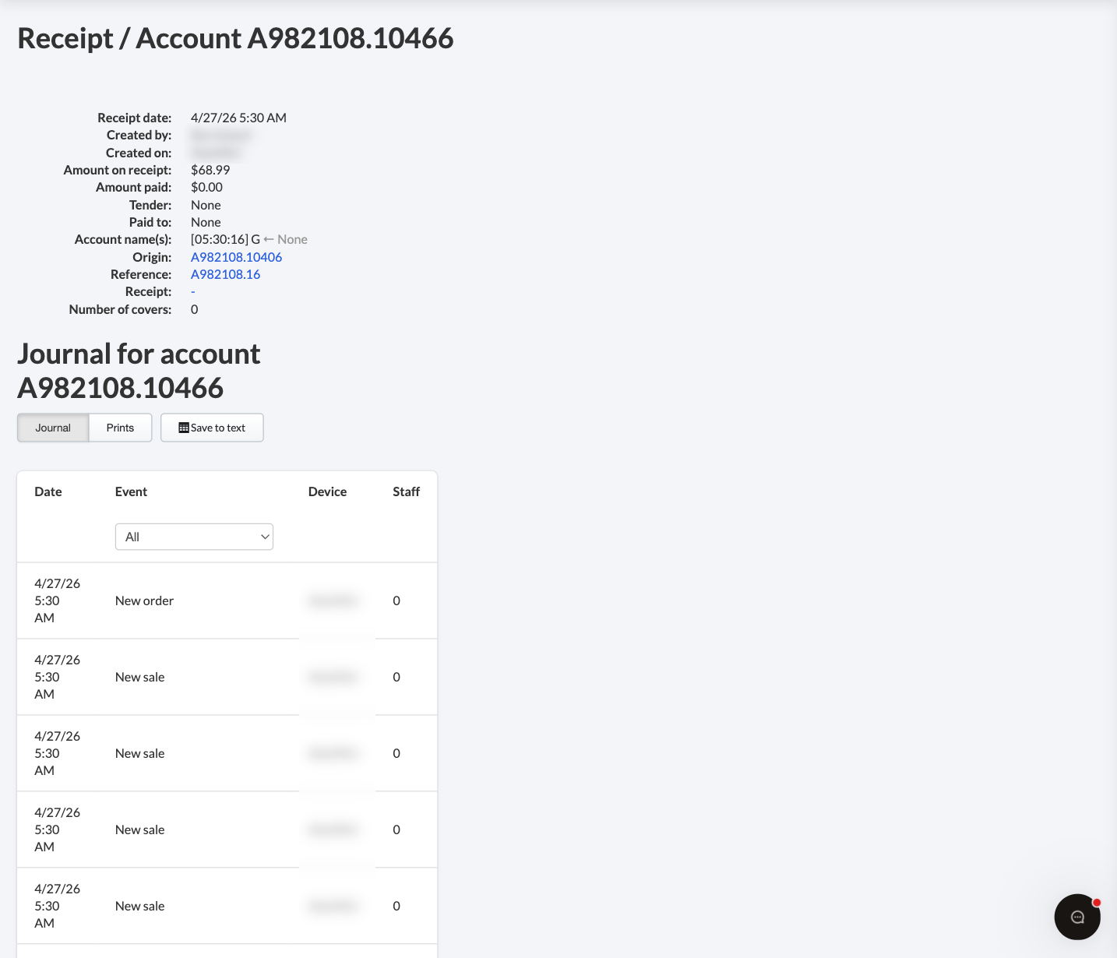This screenshot has height=958, width=1117.
Task: Click the dash link next to Receipt
Action: click(192, 291)
